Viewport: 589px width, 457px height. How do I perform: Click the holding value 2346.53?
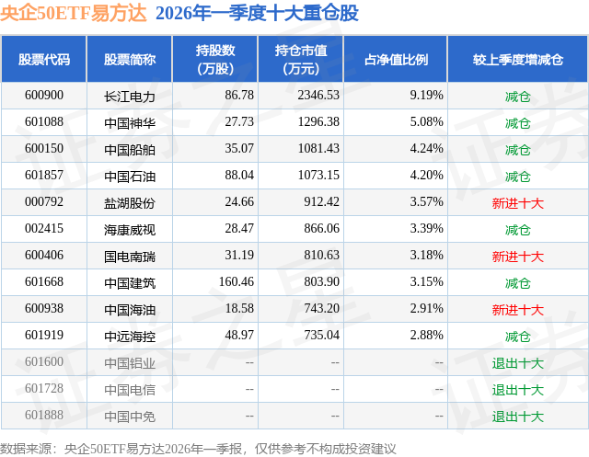pos(318,96)
